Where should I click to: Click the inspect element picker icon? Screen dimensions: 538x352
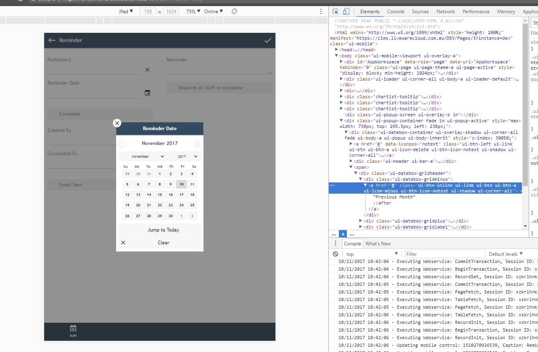(x=336, y=11)
